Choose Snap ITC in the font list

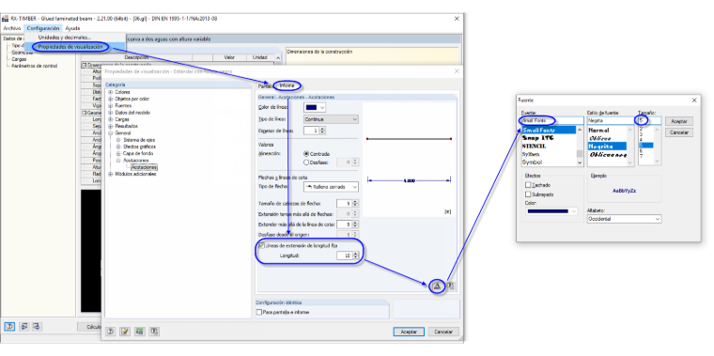point(538,138)
